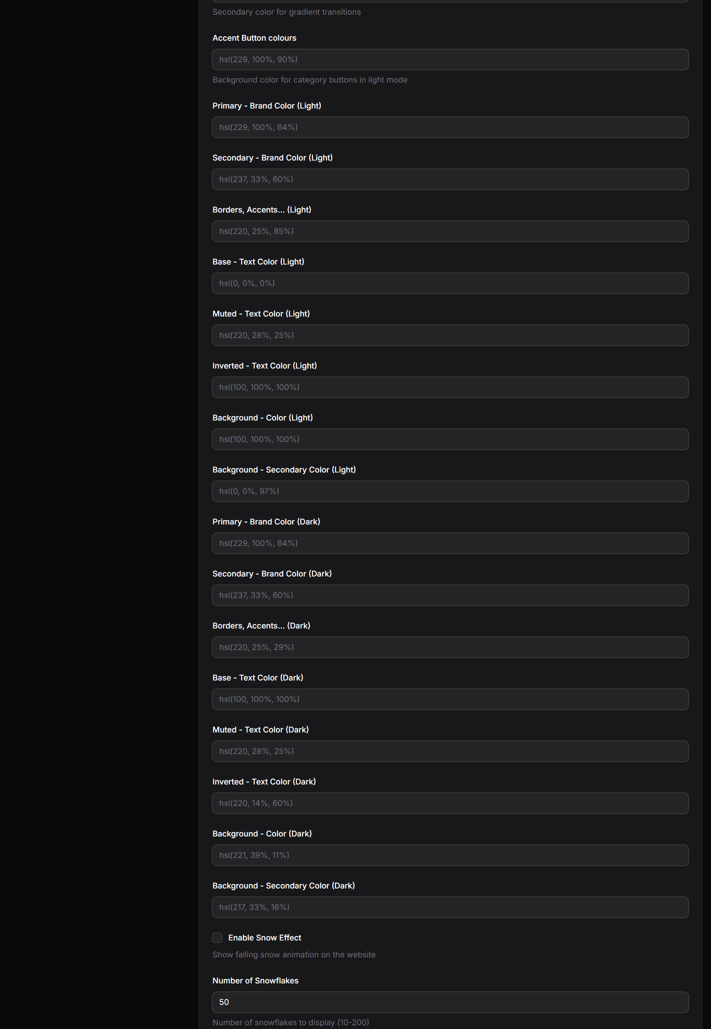Click the Secondary Brand Color (Light) input
The height and width of the screenshot is (1029, 711).
(450, 179)
